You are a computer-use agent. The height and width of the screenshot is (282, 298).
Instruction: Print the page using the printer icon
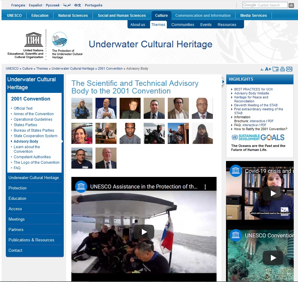(282, 69)
